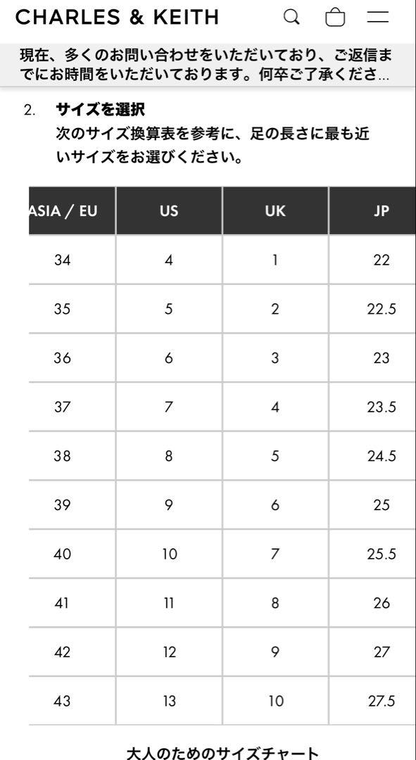Open the shopping bag icon

pos(335,18)
